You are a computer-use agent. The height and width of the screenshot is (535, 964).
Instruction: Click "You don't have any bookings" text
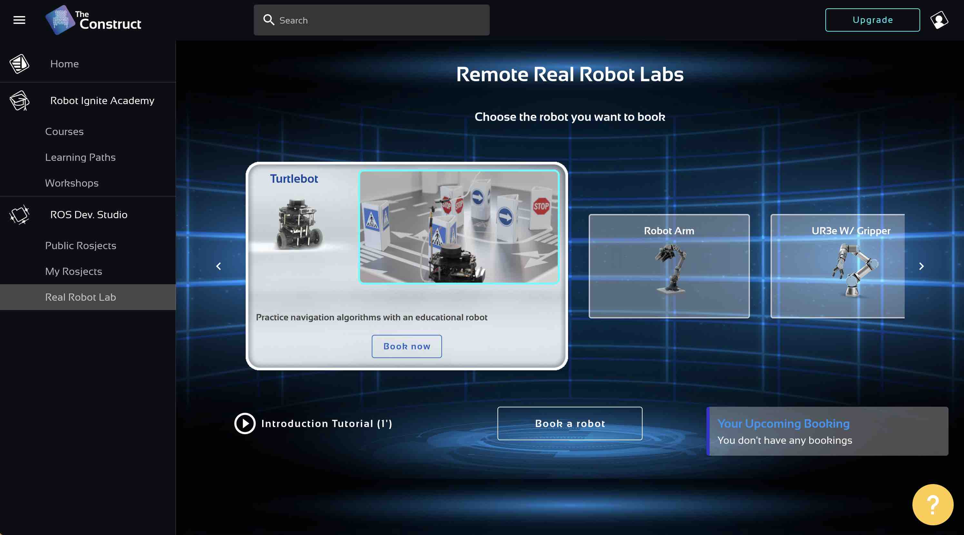pyautogui.click(x=785, y=440)
